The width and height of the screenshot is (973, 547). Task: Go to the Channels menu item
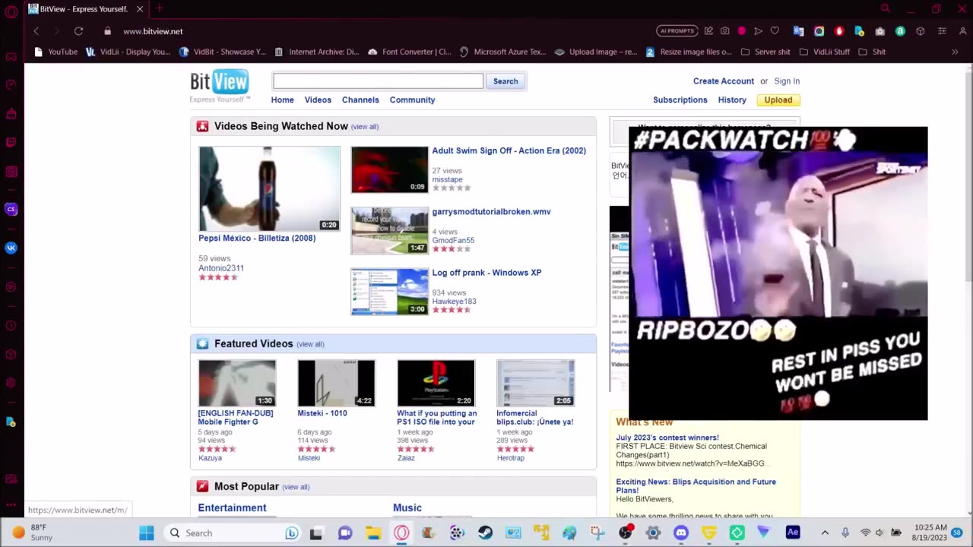pyautogui.click(x=360, y=100)
